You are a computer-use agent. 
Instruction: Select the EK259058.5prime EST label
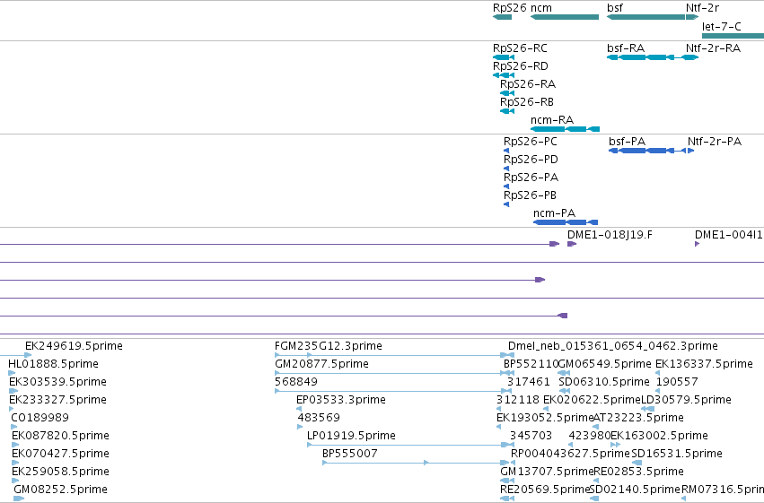click(x=60, y=472)
